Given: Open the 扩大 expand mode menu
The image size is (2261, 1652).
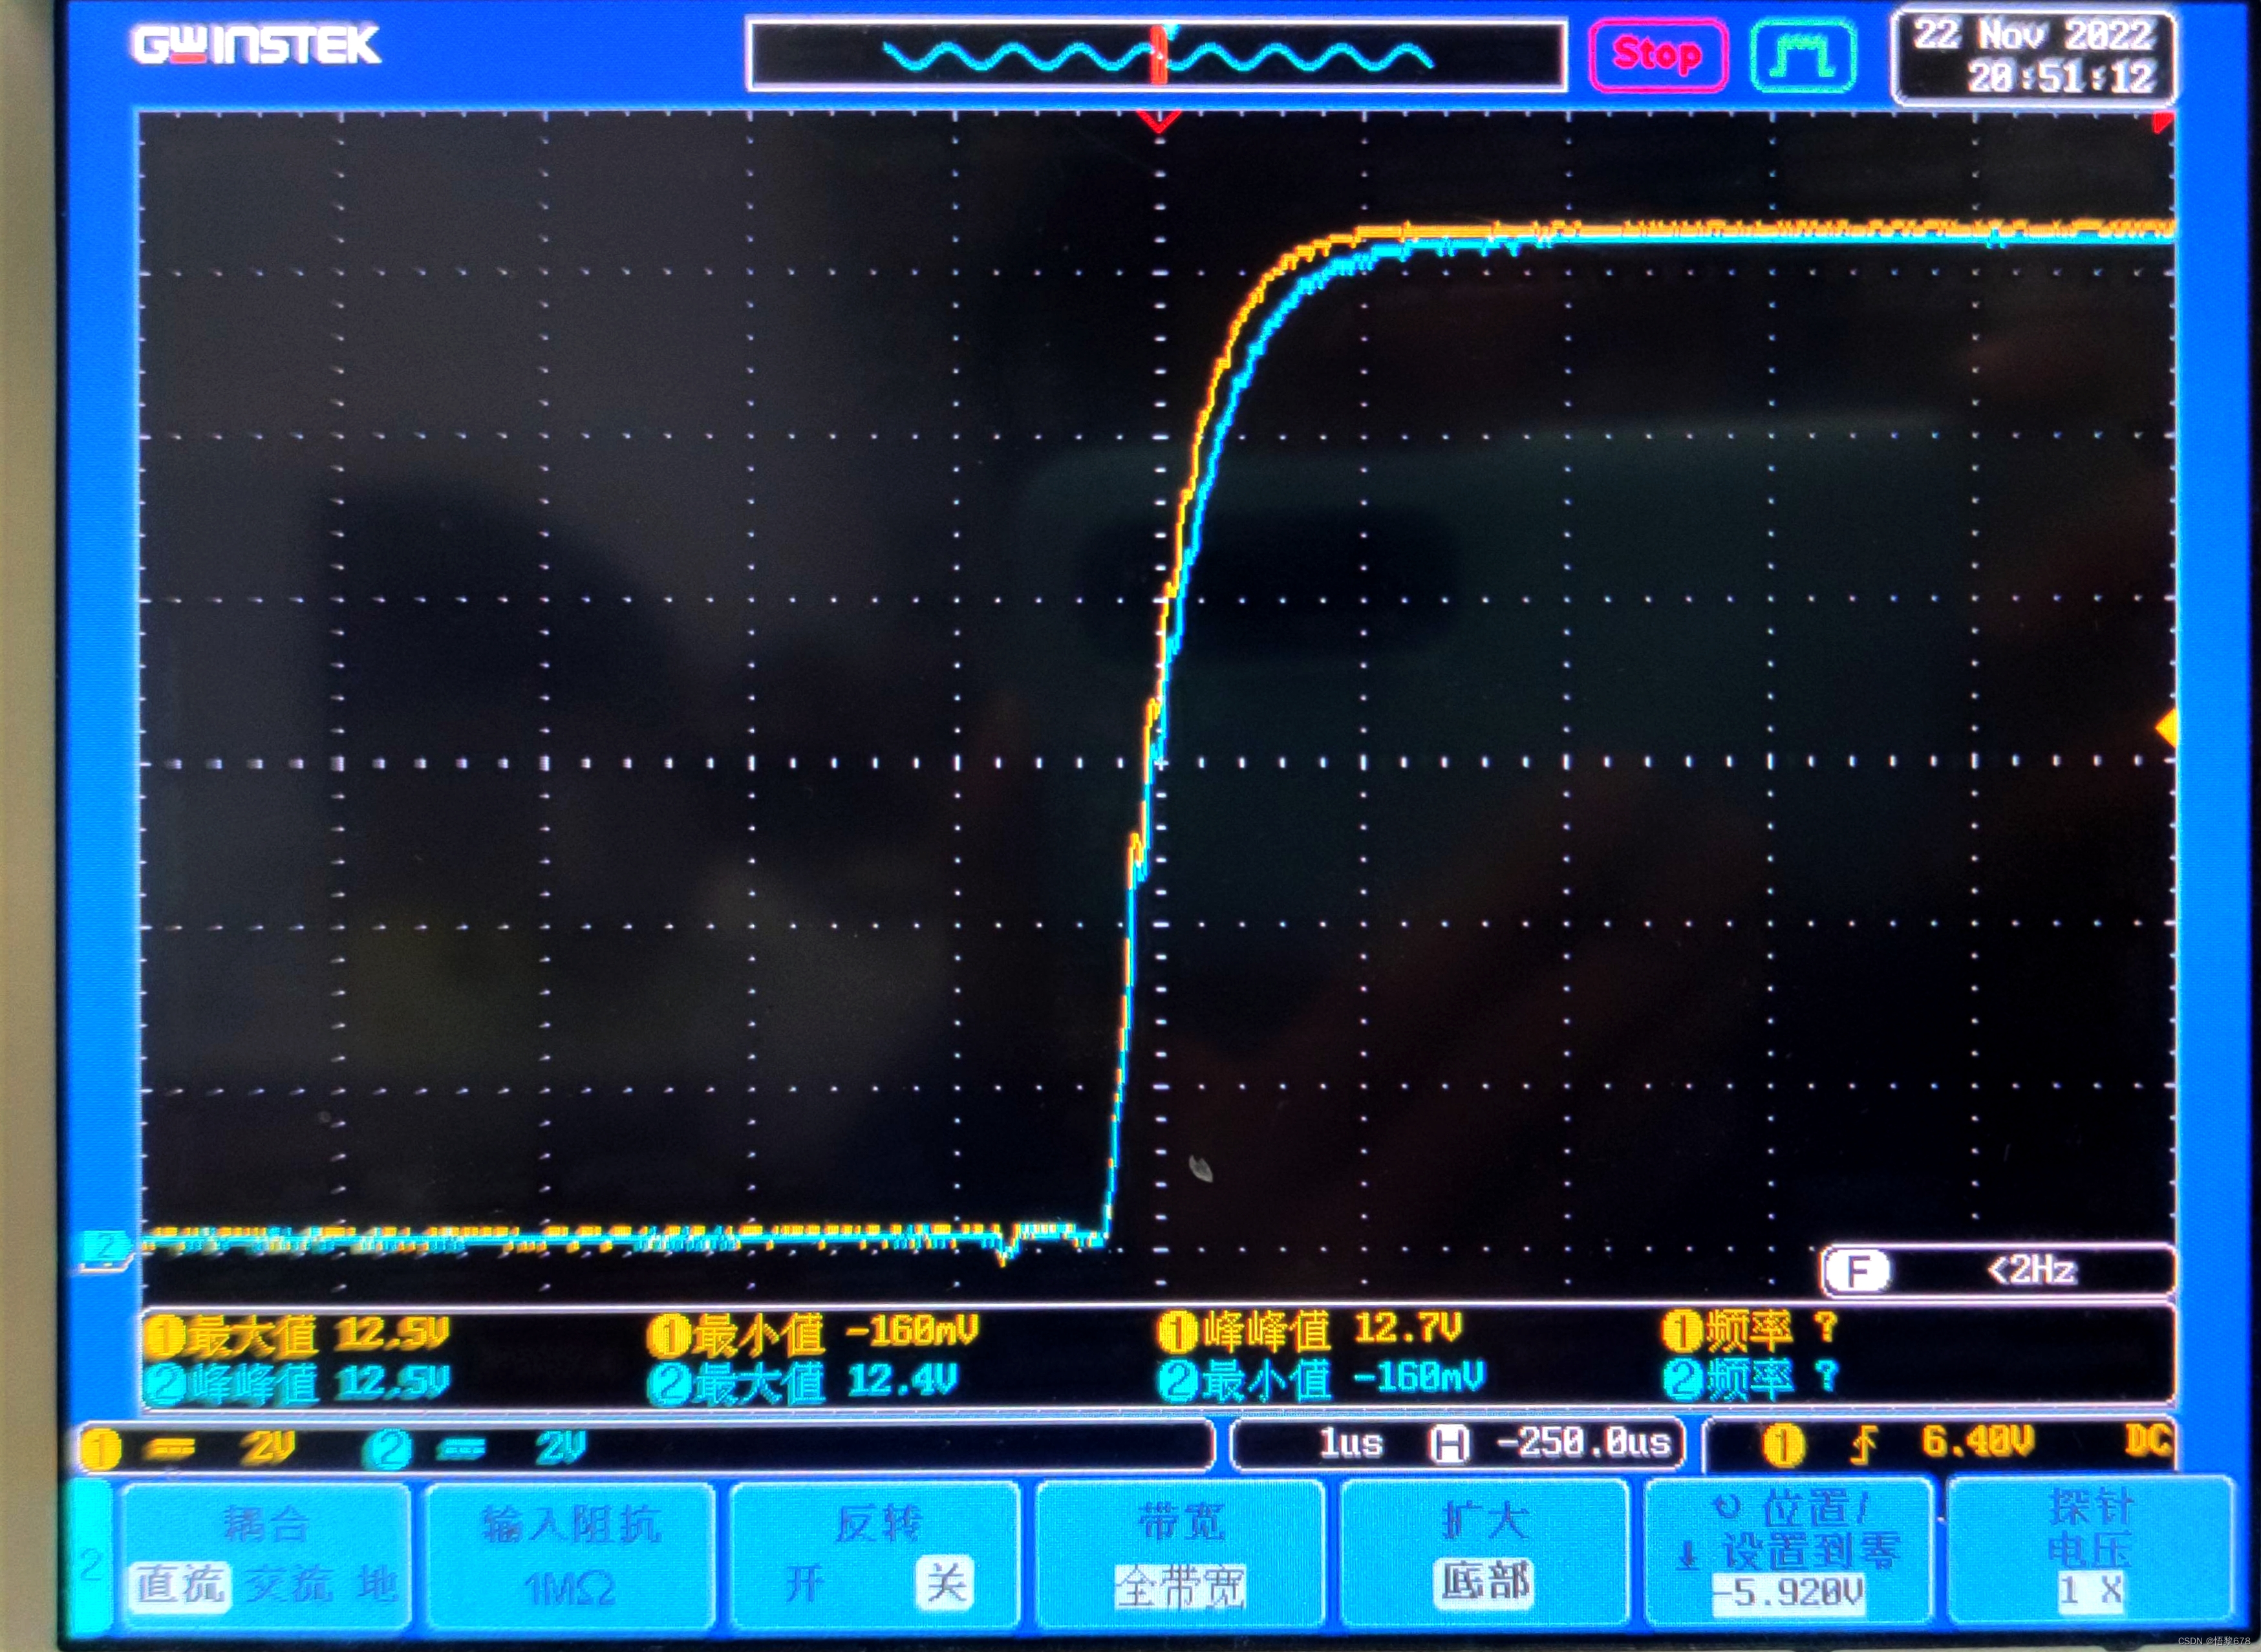Looking at the screenshot, I should pos(1485,1554).
